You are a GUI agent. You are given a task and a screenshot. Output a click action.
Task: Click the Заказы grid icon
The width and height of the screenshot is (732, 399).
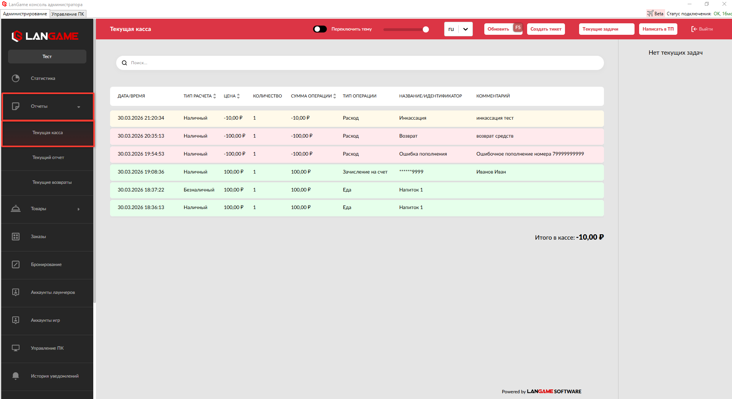(16, 237)
